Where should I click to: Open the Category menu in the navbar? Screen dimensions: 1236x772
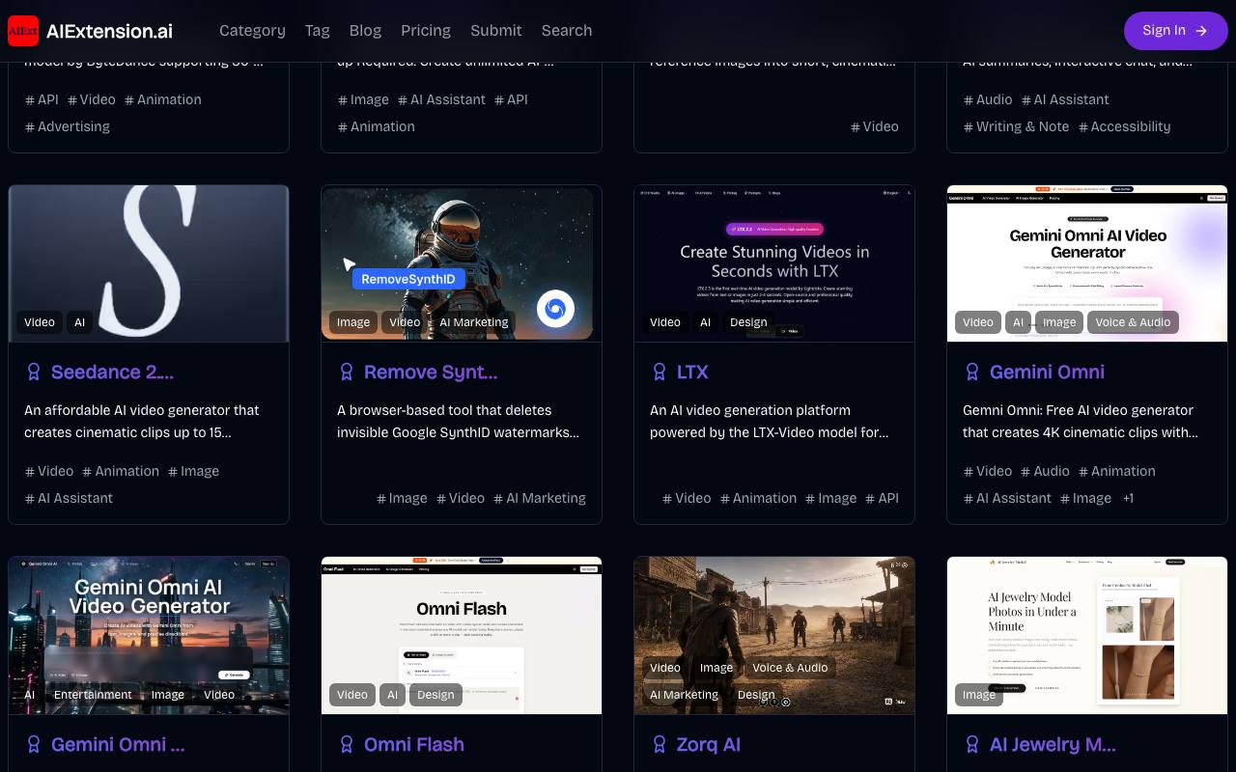click(x=252, y=31)
